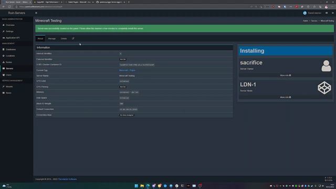Click the sign-out icon in header
336x189 pixels.
tap(333, 13)
